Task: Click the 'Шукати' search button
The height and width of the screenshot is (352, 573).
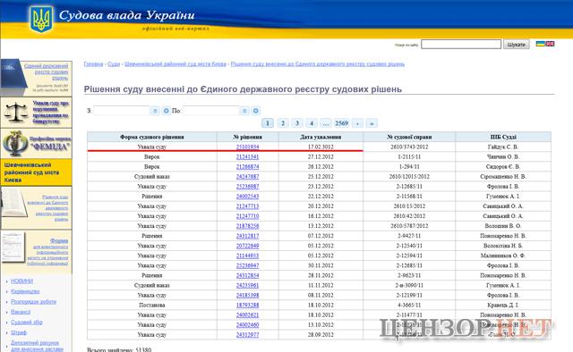Action: tap(516, 45)
